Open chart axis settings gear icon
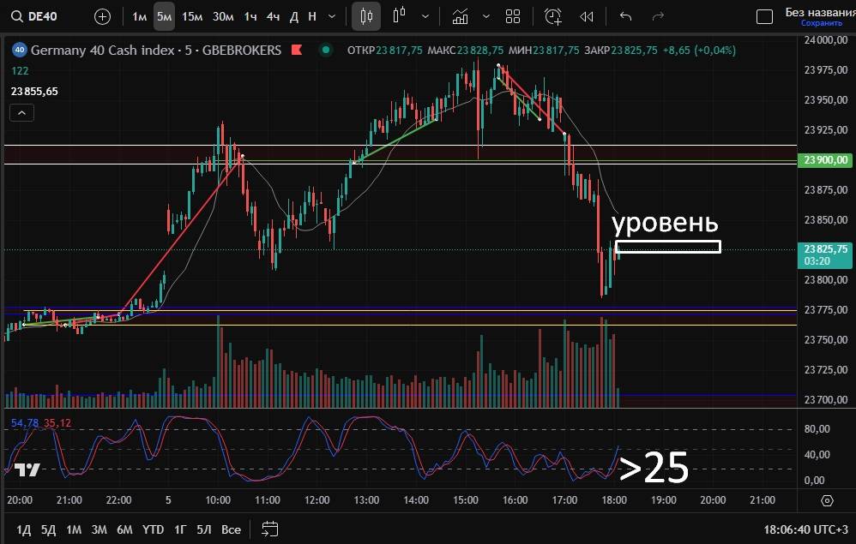 tap(827, 500)
